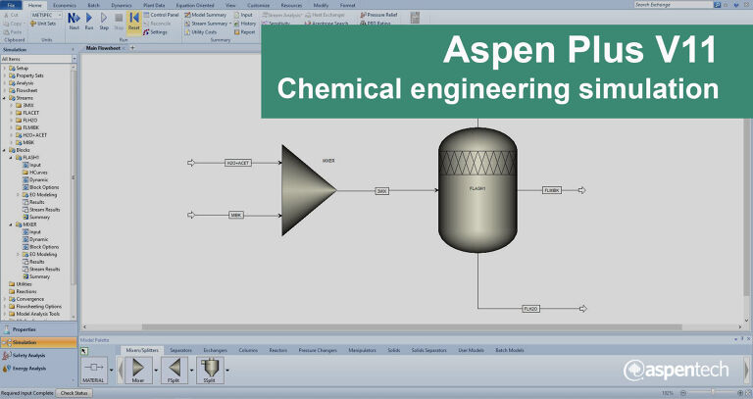Collapse the MIXER block tree node
753x399 pixels.
click(12, 224)
